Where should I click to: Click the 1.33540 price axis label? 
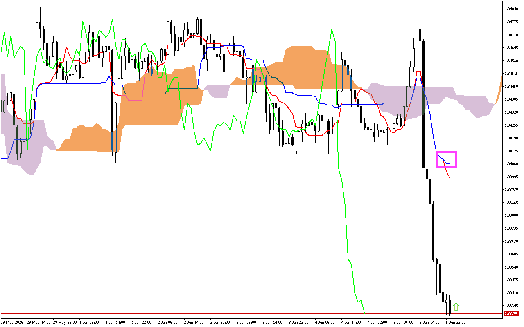(x=512, y=267)
